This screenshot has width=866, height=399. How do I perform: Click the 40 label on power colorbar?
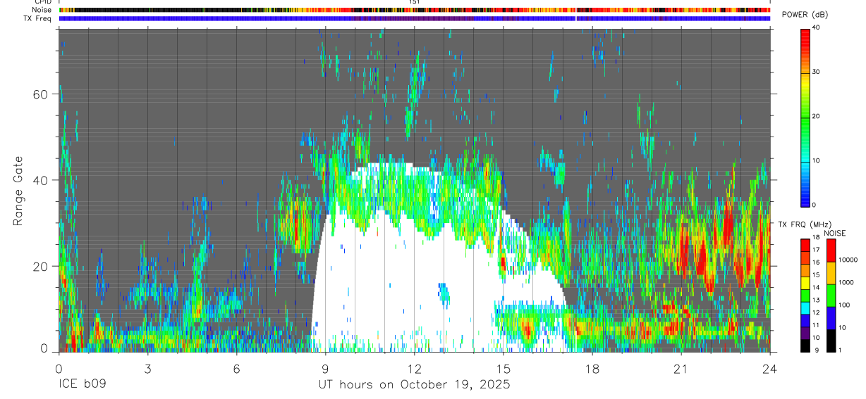pos(816,29)
